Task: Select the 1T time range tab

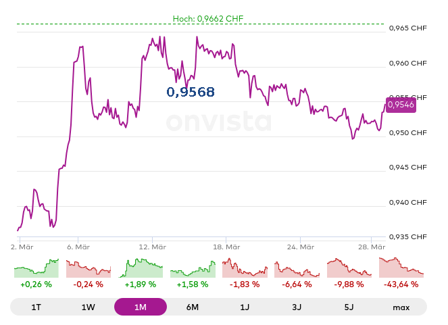Action: click(x=36, y=307)
